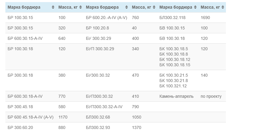Viewport: 263px width, 134px height.
Task: Select the БК 100.30.18.12 entry
Action: 175,59
